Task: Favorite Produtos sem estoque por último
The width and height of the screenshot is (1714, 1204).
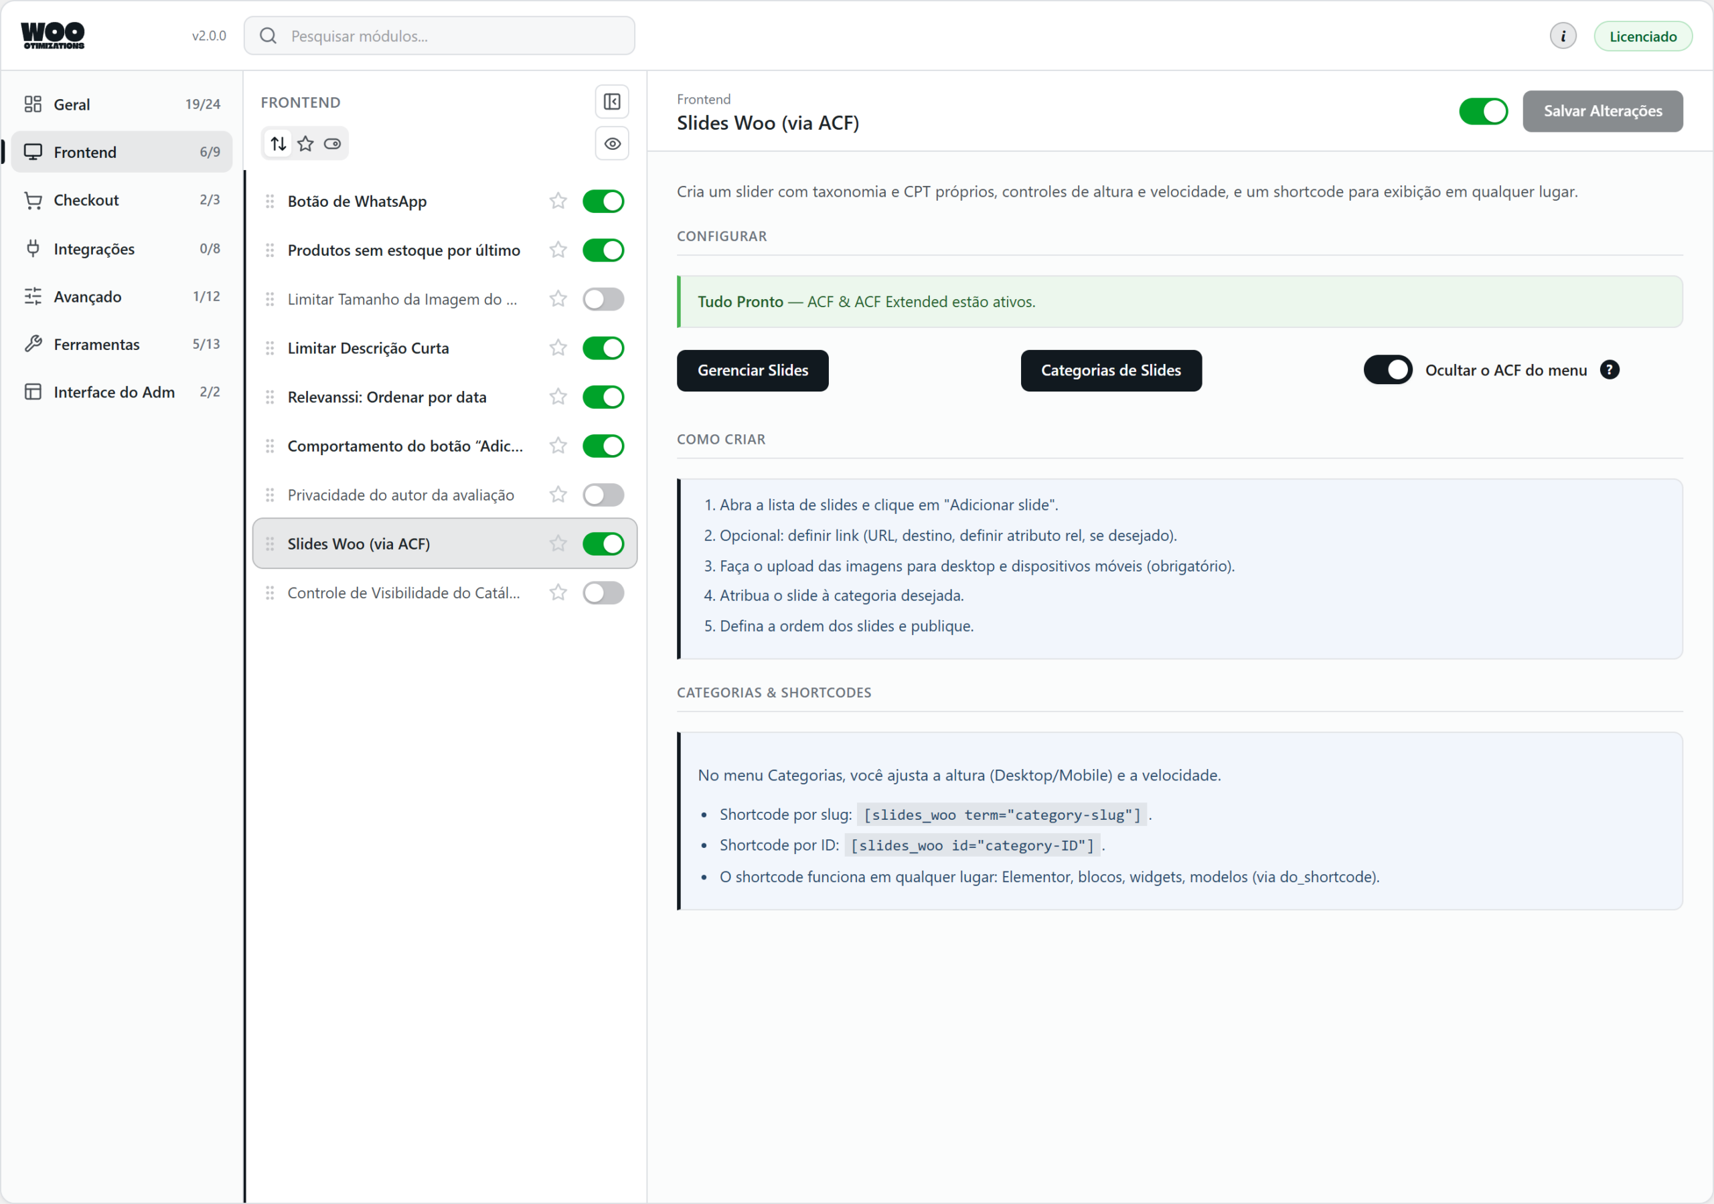Action: coord(558,250)
